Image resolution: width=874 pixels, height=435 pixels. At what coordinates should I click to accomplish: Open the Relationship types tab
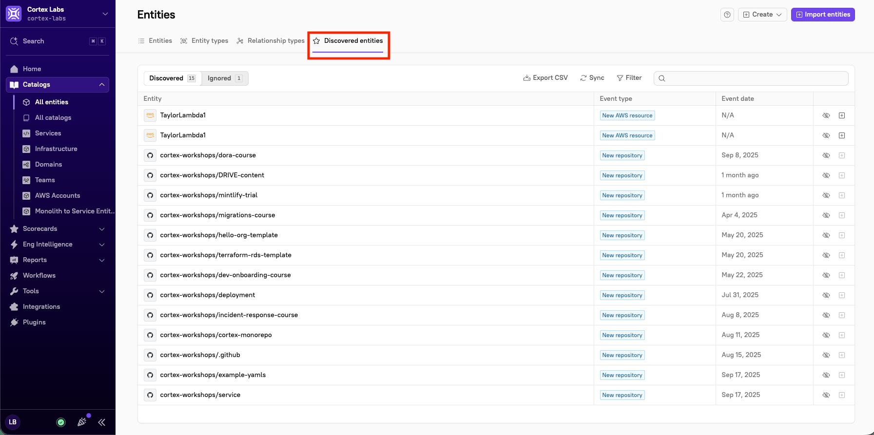tap(271, 41)
